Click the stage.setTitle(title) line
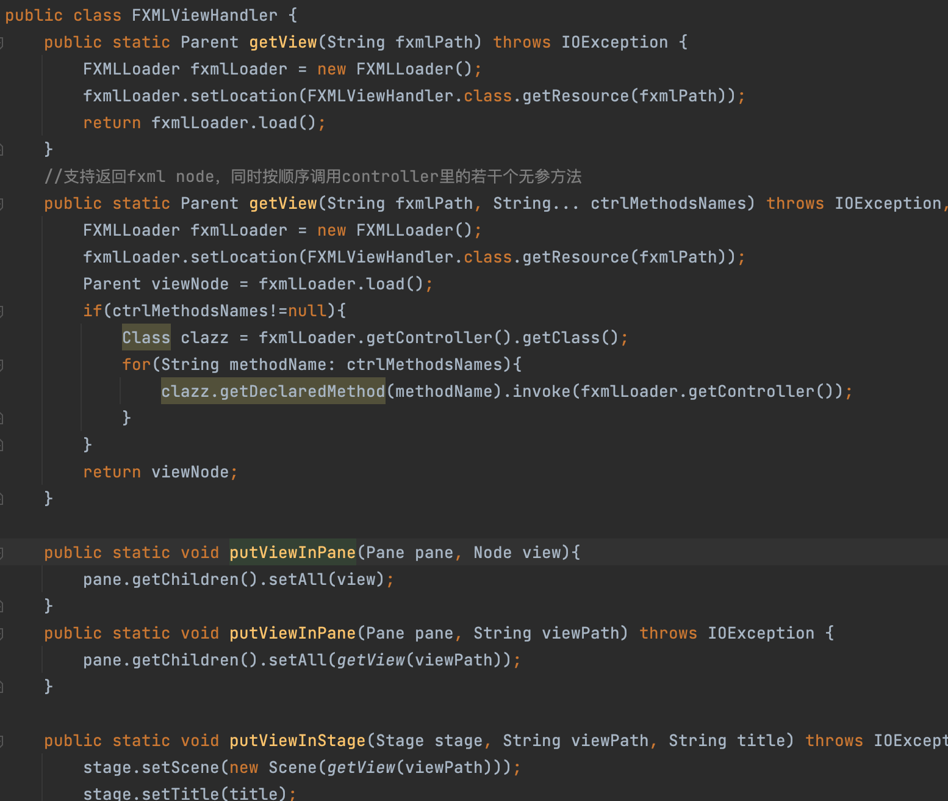This screenshot has height=801, width=948. [x=189, y=792]
